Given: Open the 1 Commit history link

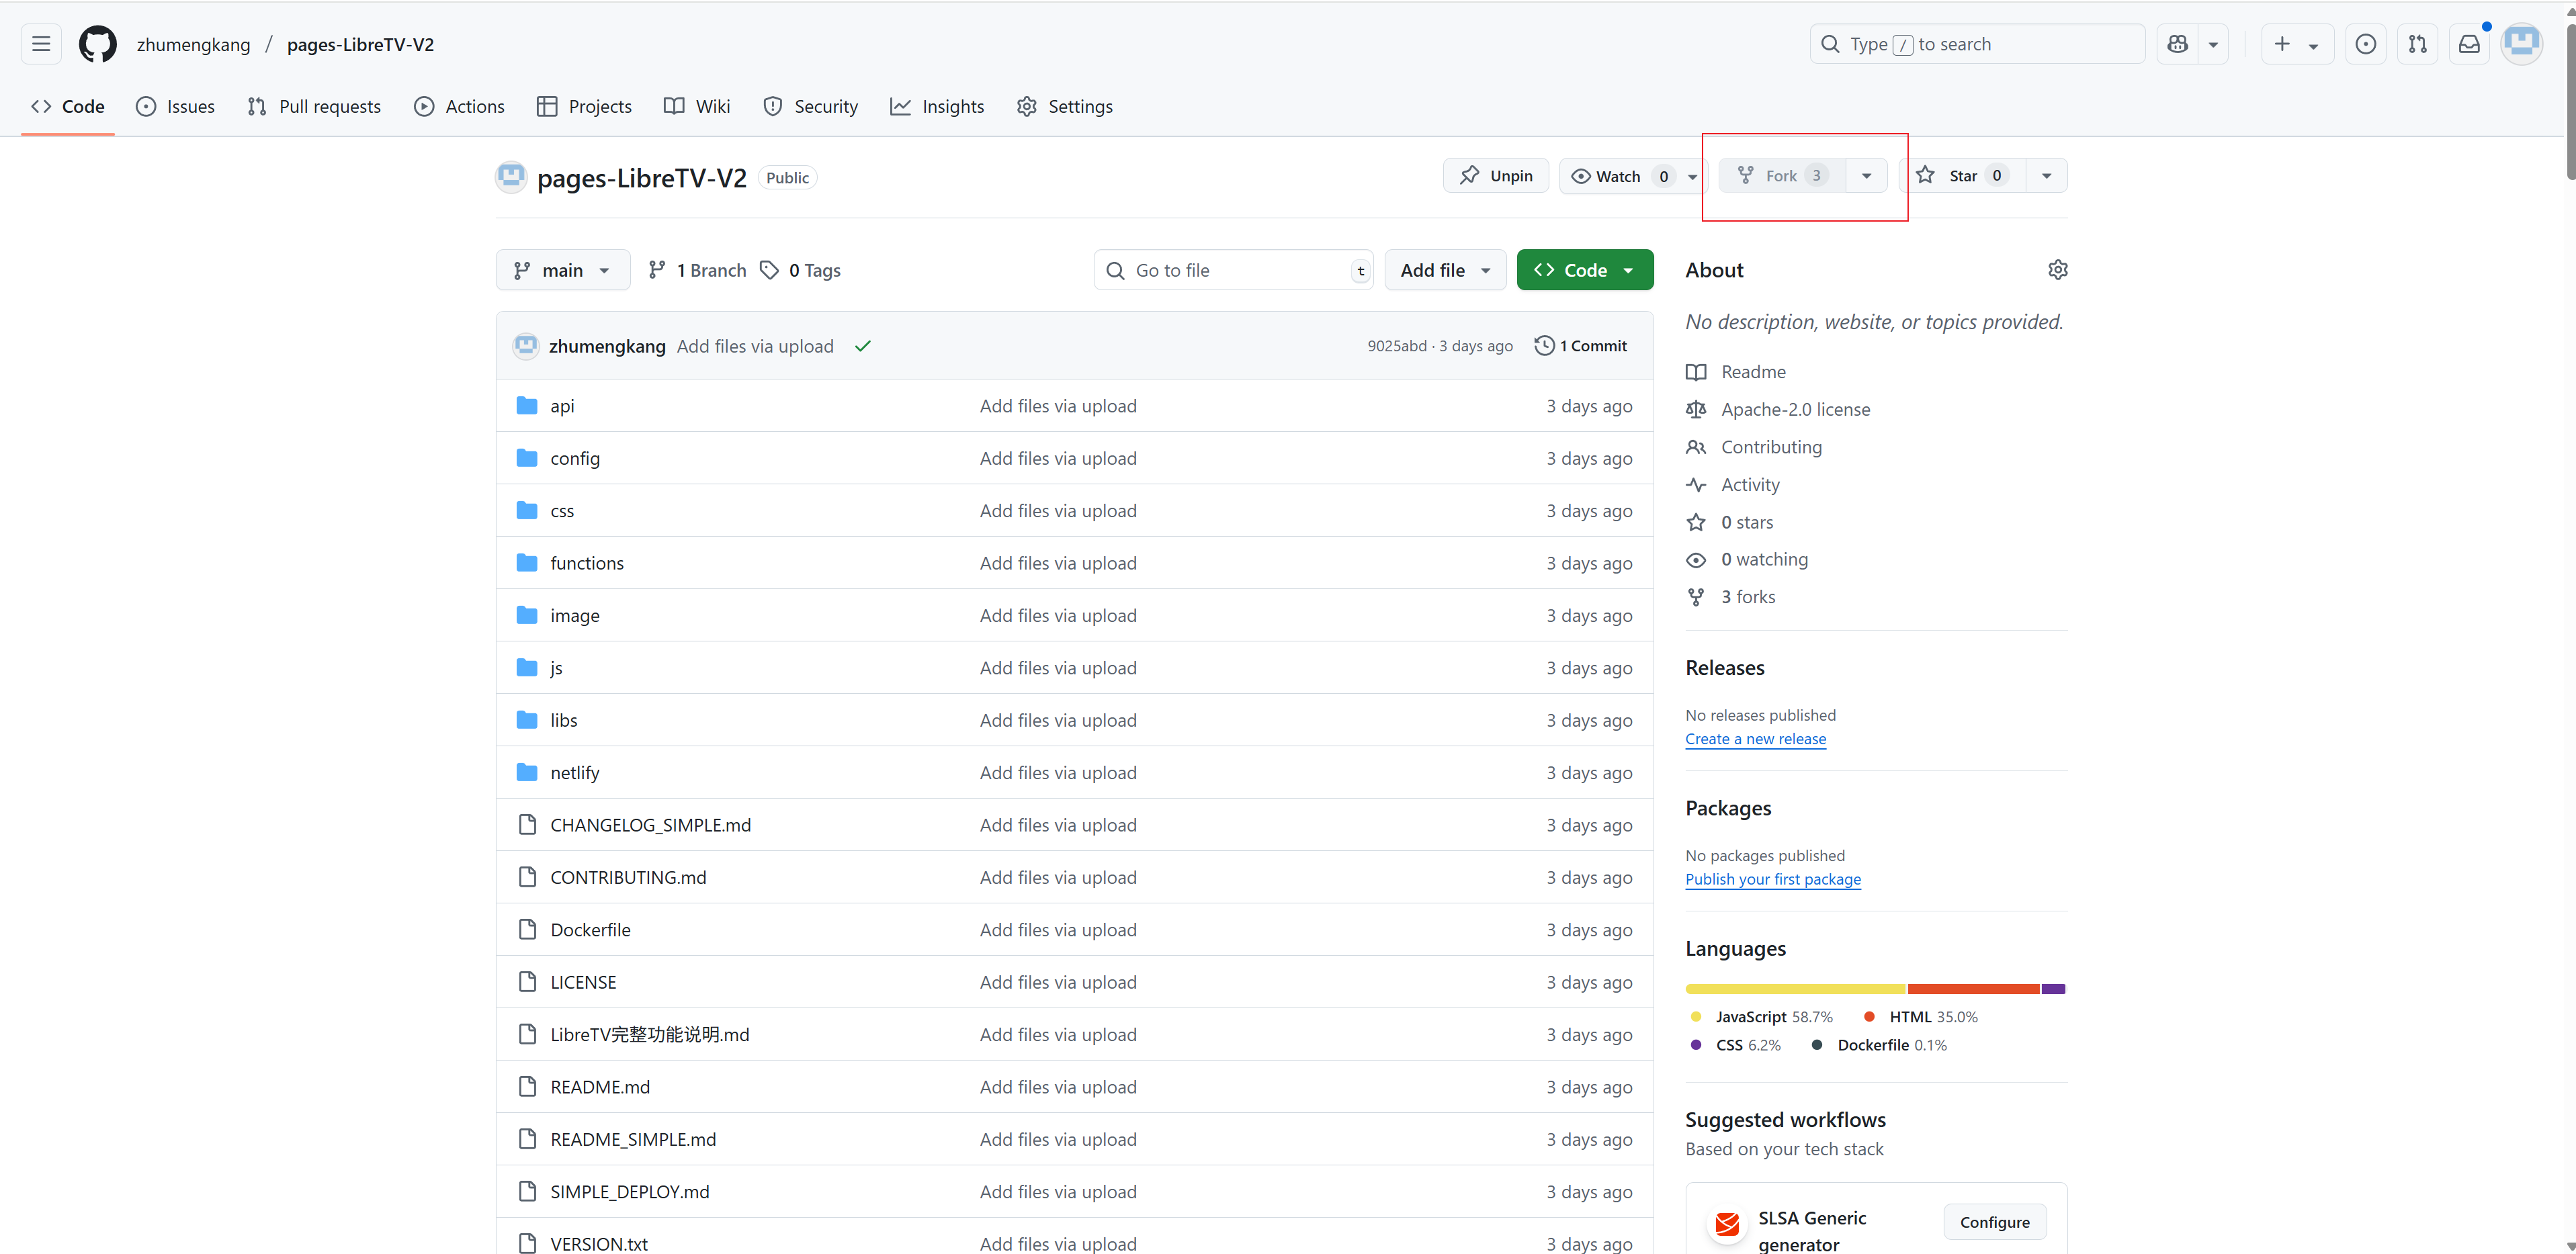Looking at the screenshot, I should [x=1581, y=346].
